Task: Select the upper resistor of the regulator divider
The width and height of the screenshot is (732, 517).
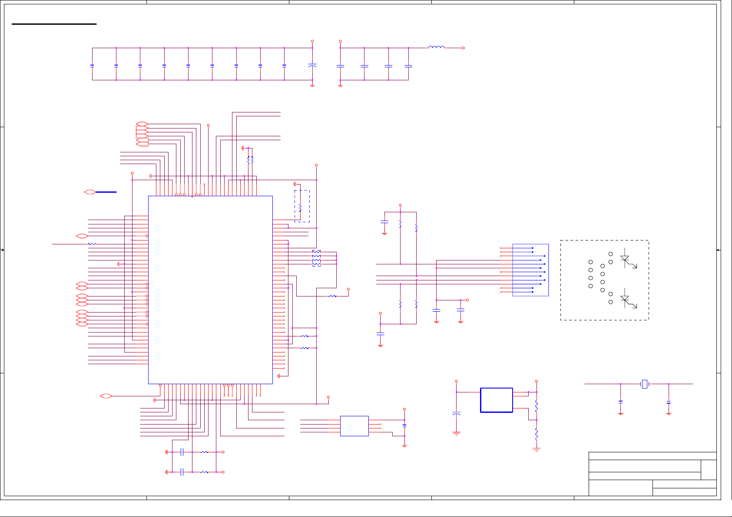Action: click(537, 406)
